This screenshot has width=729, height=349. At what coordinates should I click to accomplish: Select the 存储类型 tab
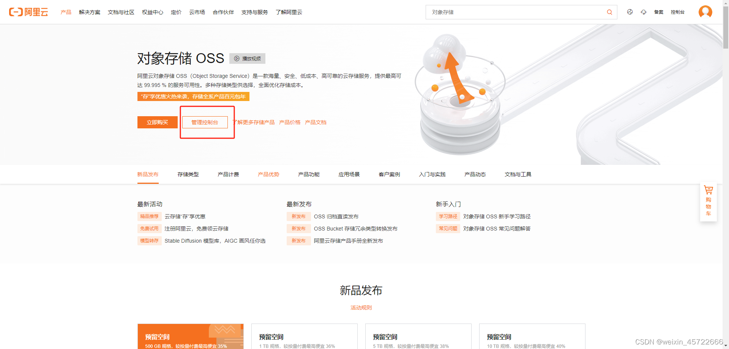pyautogui.click(x=188, y=174)
